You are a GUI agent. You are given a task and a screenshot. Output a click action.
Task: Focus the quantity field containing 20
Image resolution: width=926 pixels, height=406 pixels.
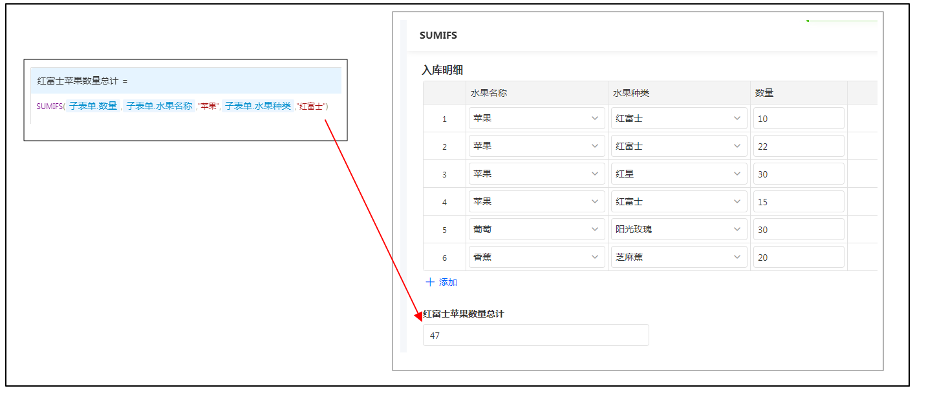(x=798, y=258)
